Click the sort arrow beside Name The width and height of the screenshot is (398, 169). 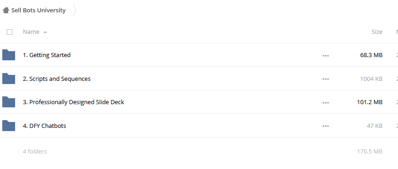(45, 32)
